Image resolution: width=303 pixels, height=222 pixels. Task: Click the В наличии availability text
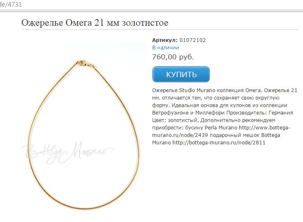tap(166, 48)
